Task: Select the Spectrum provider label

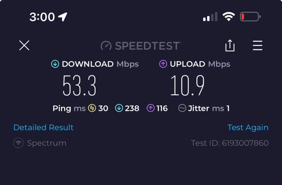Action: point(47,143)
